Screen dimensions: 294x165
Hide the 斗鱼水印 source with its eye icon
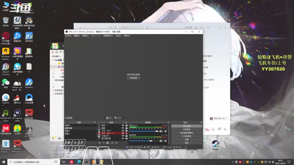[123, 136]
